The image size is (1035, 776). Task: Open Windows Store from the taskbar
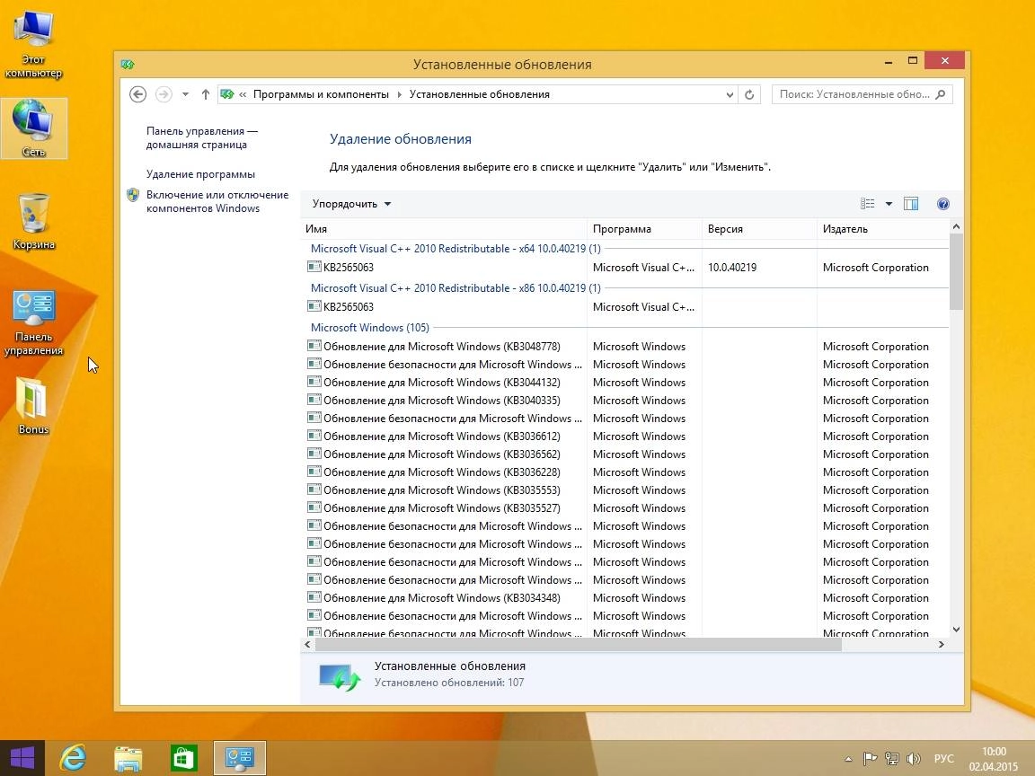[183, 758]
